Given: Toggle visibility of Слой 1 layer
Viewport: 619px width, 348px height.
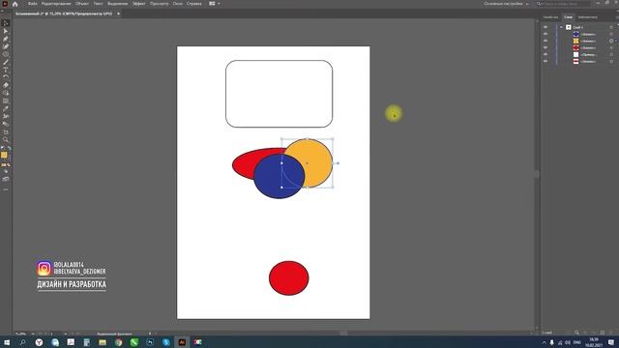Looking at the screenshot, I should pyautogui.click(x=545, y=27).
